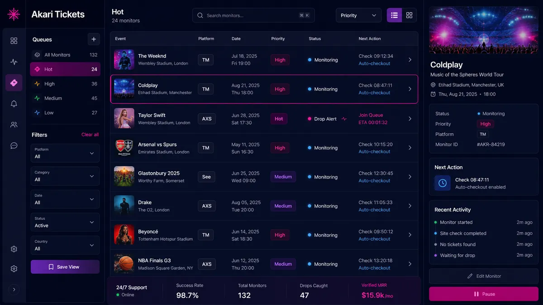Image resolution: width=543 pixels, height=305 pixels.
Task: Switch to grid view
Action: [x=409, y=15]
